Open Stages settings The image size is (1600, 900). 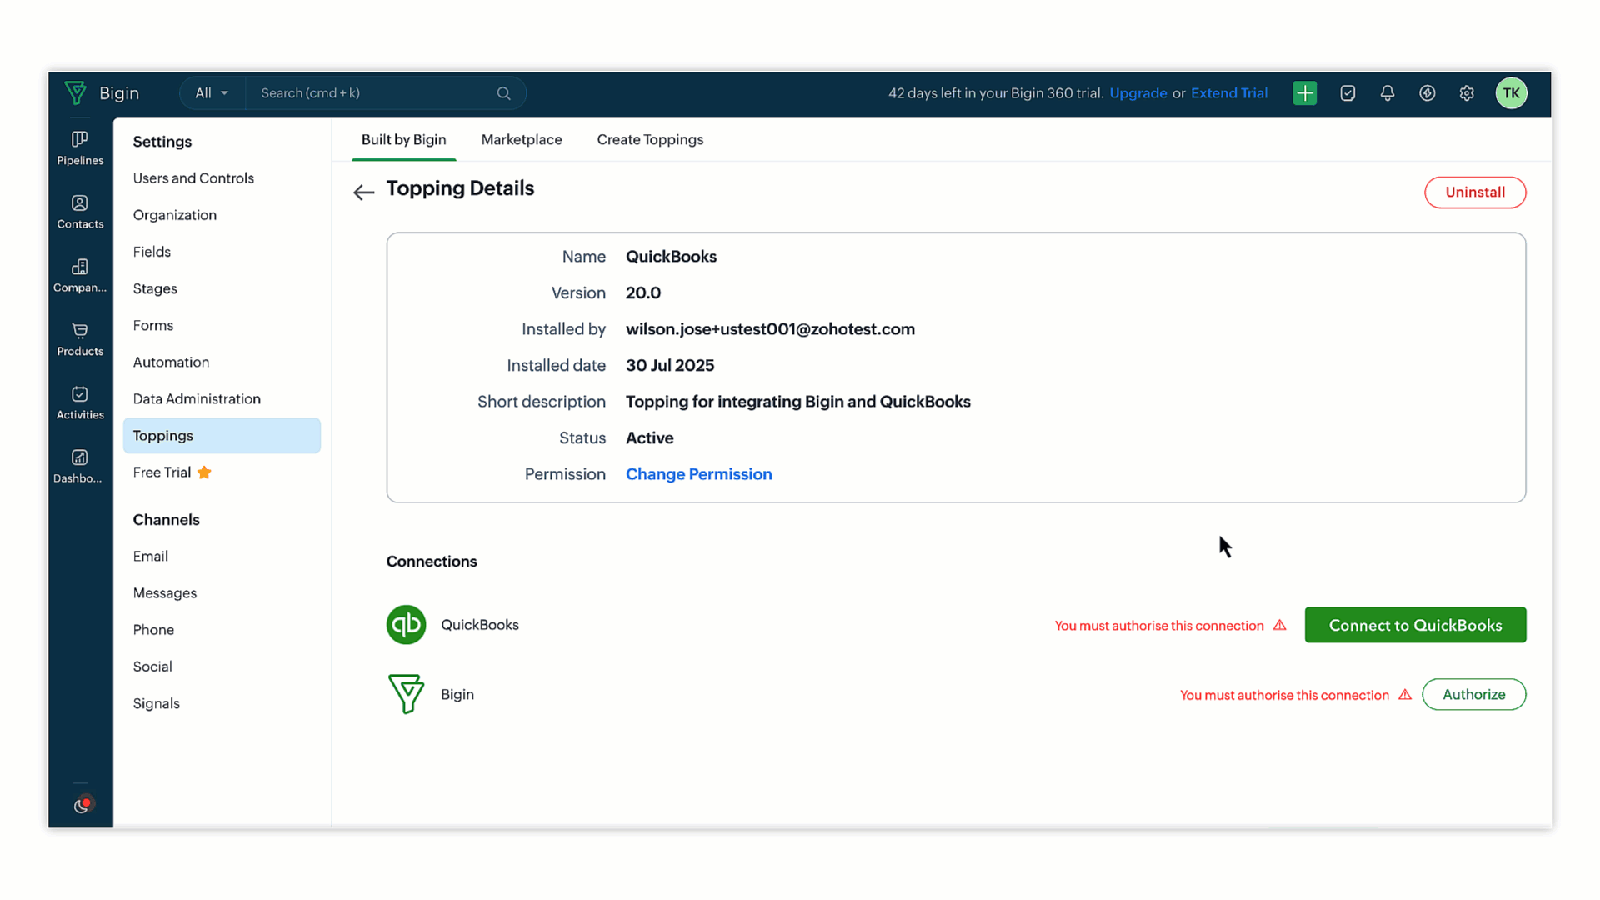[x=155, y=288]
